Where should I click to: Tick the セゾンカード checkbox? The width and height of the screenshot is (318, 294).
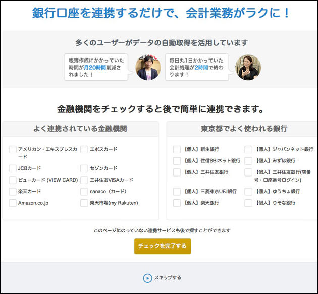click(84, 168)
